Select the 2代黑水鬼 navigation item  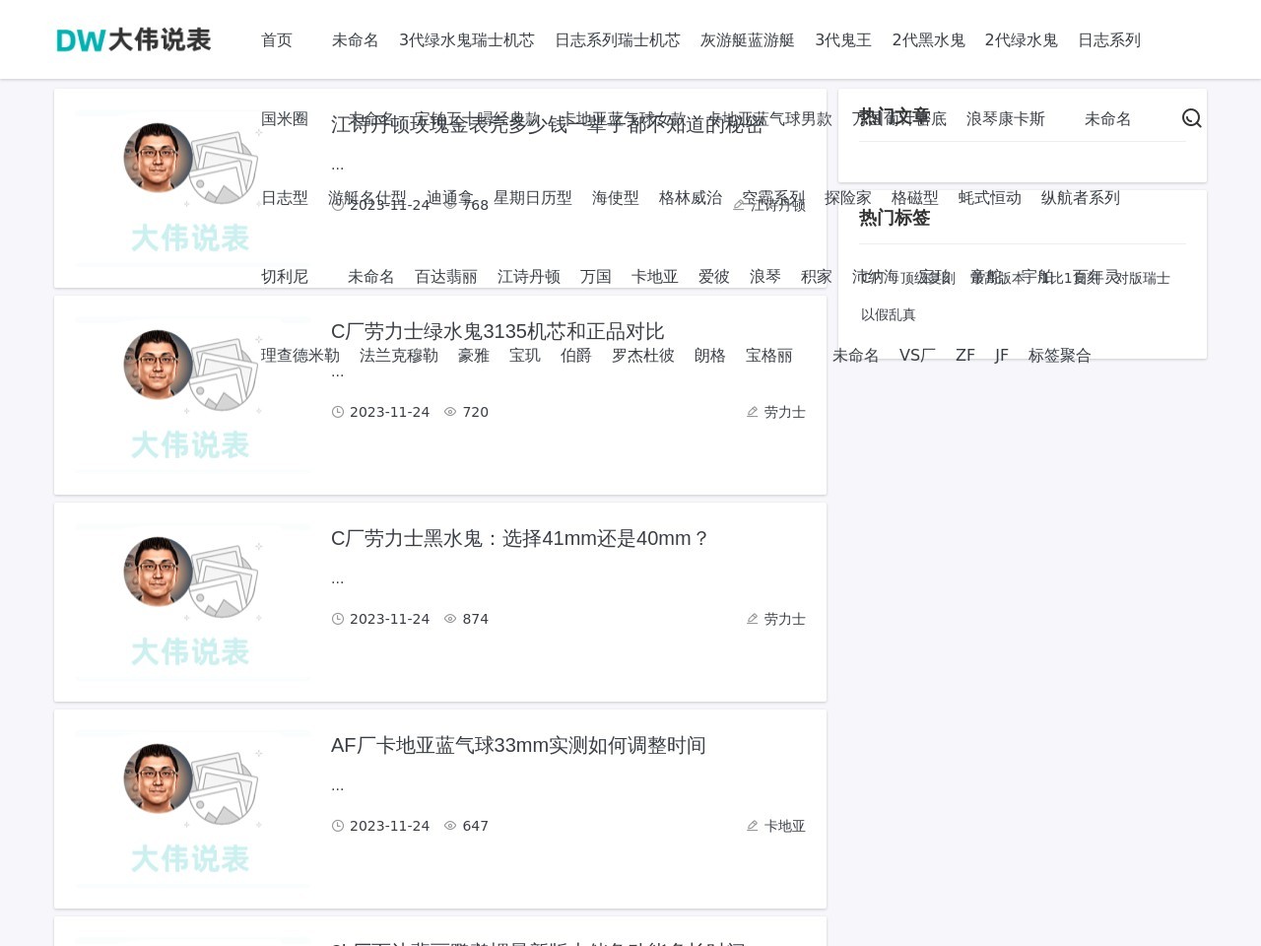[928, 40]
